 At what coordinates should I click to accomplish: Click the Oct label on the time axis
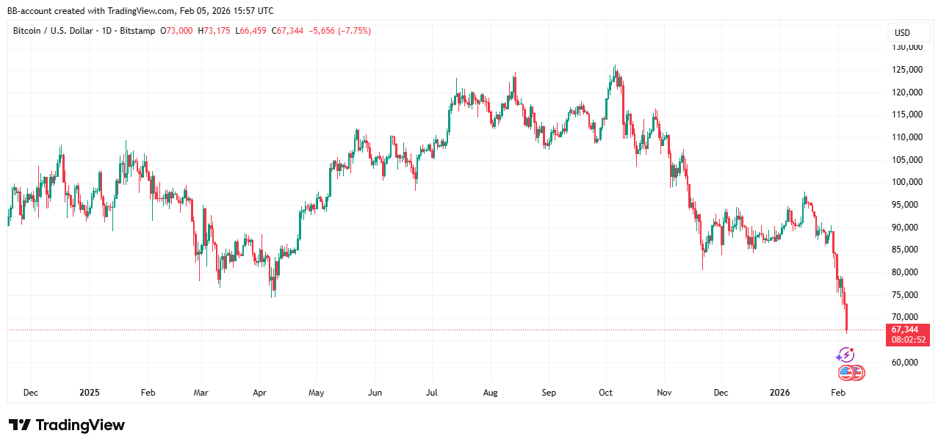point(606,393)
